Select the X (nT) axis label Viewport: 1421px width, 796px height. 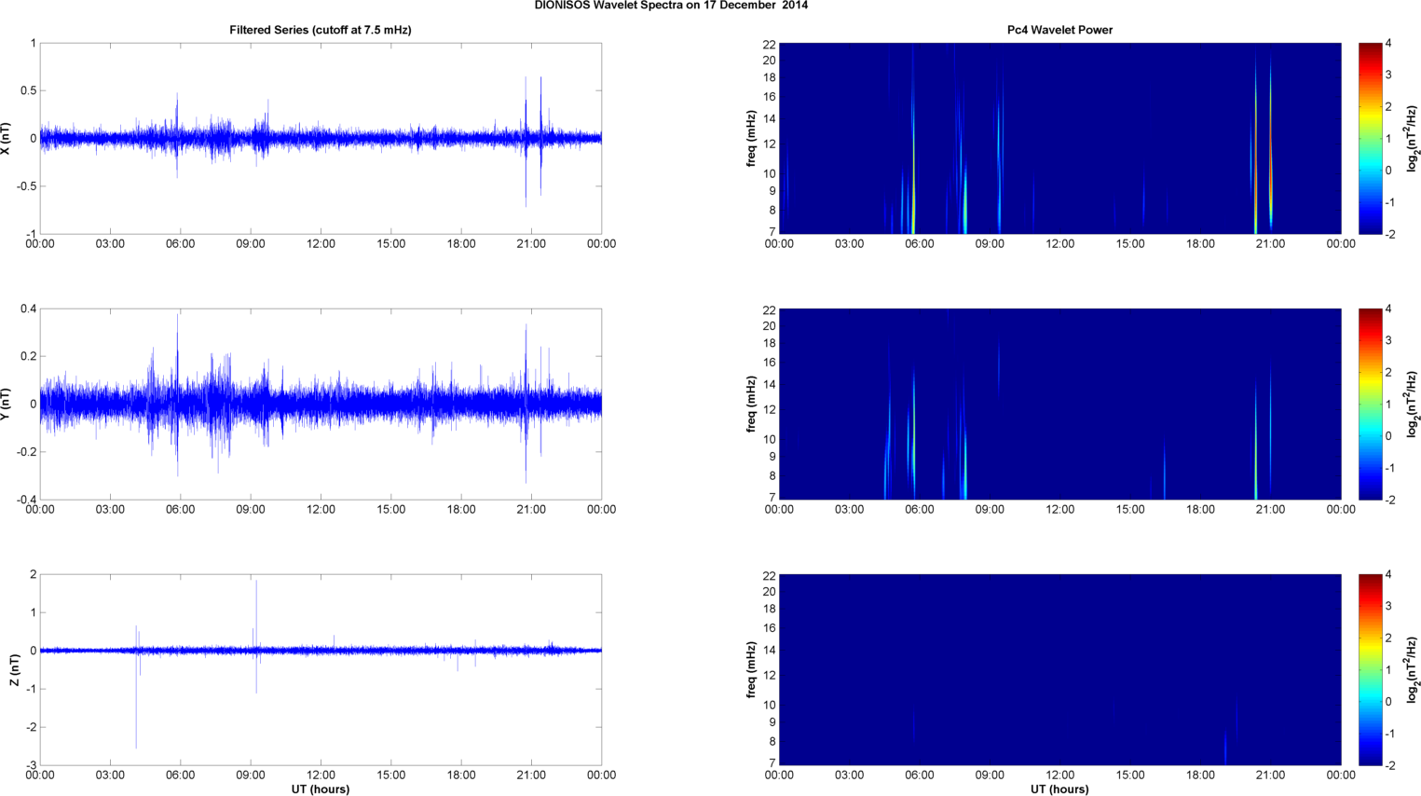tap(6, 139)
